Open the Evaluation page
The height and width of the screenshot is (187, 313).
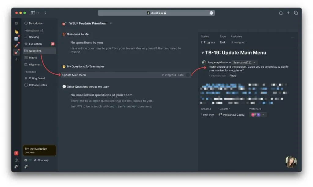[x=35, y=44]
